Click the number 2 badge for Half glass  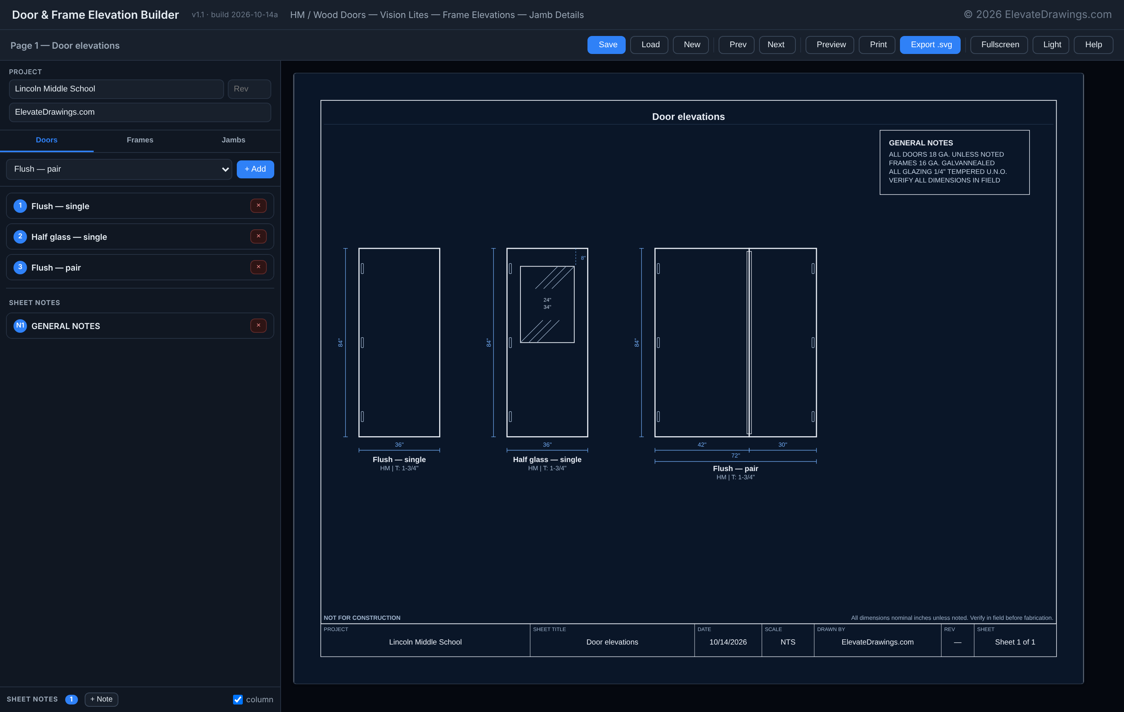point(20,237)
